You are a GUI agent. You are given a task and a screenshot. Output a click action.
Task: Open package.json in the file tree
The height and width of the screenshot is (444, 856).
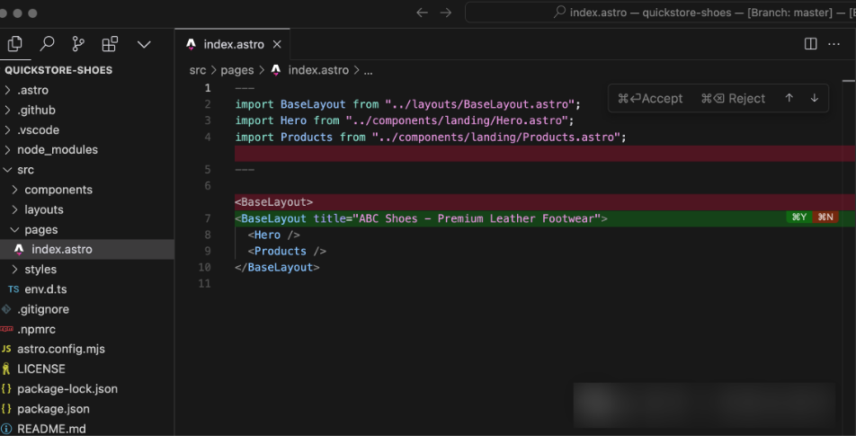click(x=53, y=409)
